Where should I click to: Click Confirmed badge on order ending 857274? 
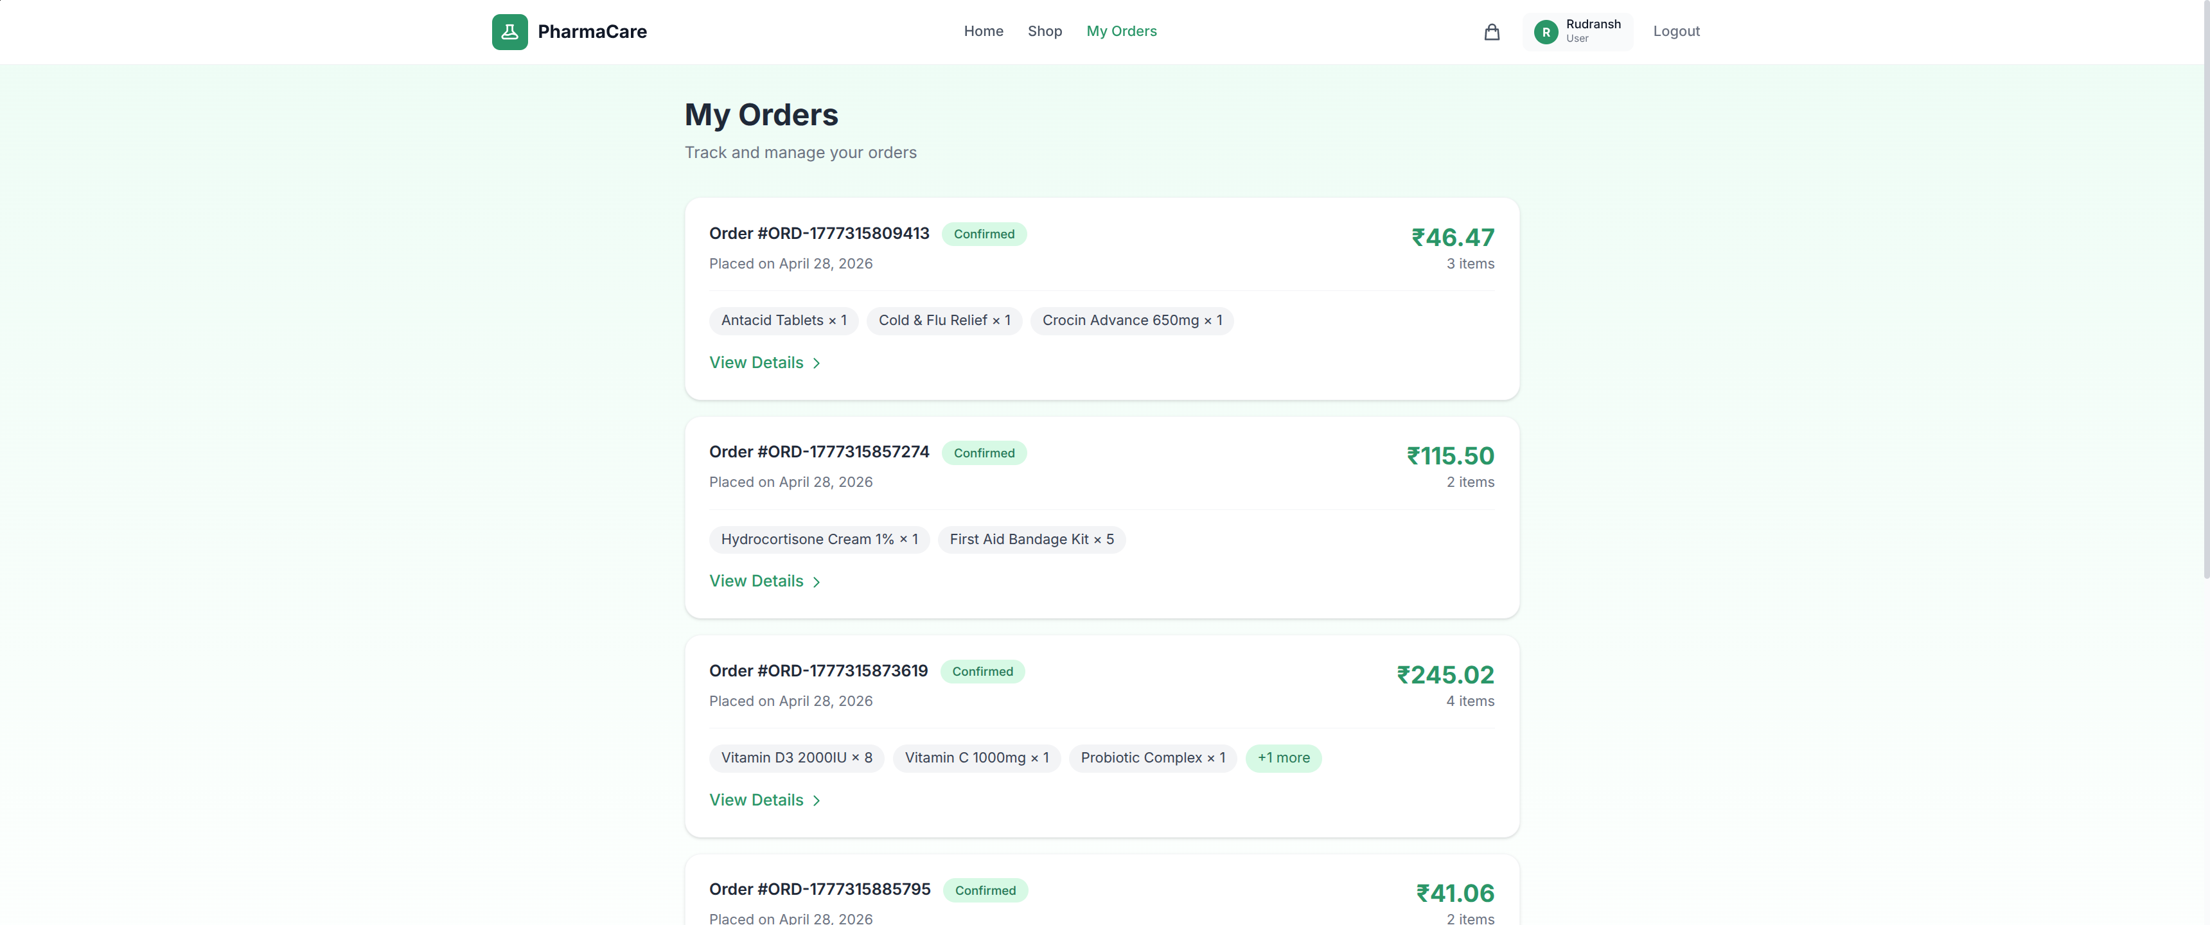[x=984, y=453]
